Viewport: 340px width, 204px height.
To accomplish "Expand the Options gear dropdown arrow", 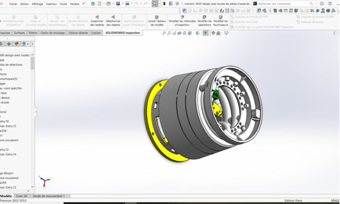I will [181, 3].
